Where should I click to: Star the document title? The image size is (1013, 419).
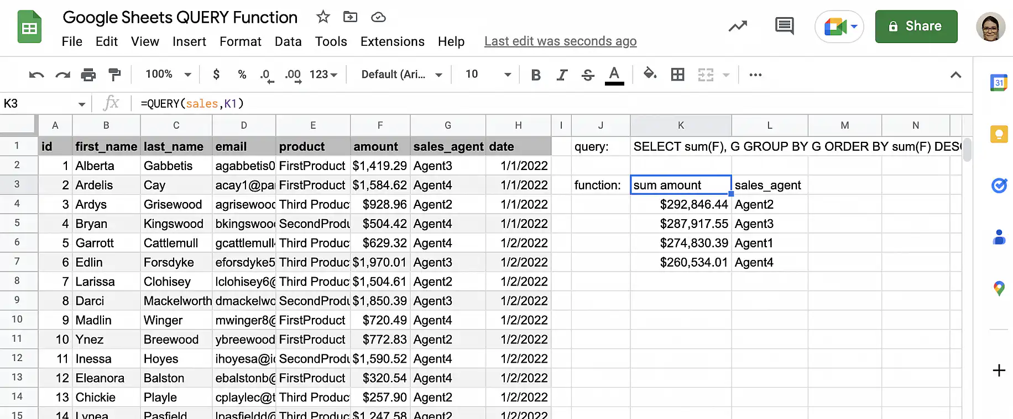[x=323, y=17]
